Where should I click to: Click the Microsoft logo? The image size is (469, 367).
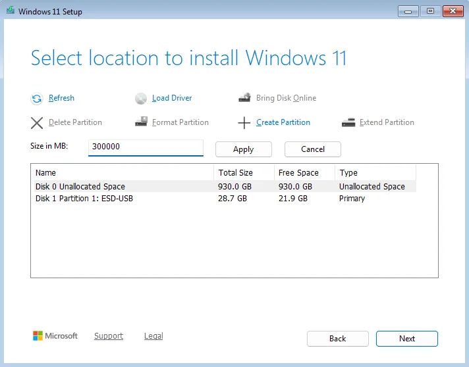(x=55, y=335)
